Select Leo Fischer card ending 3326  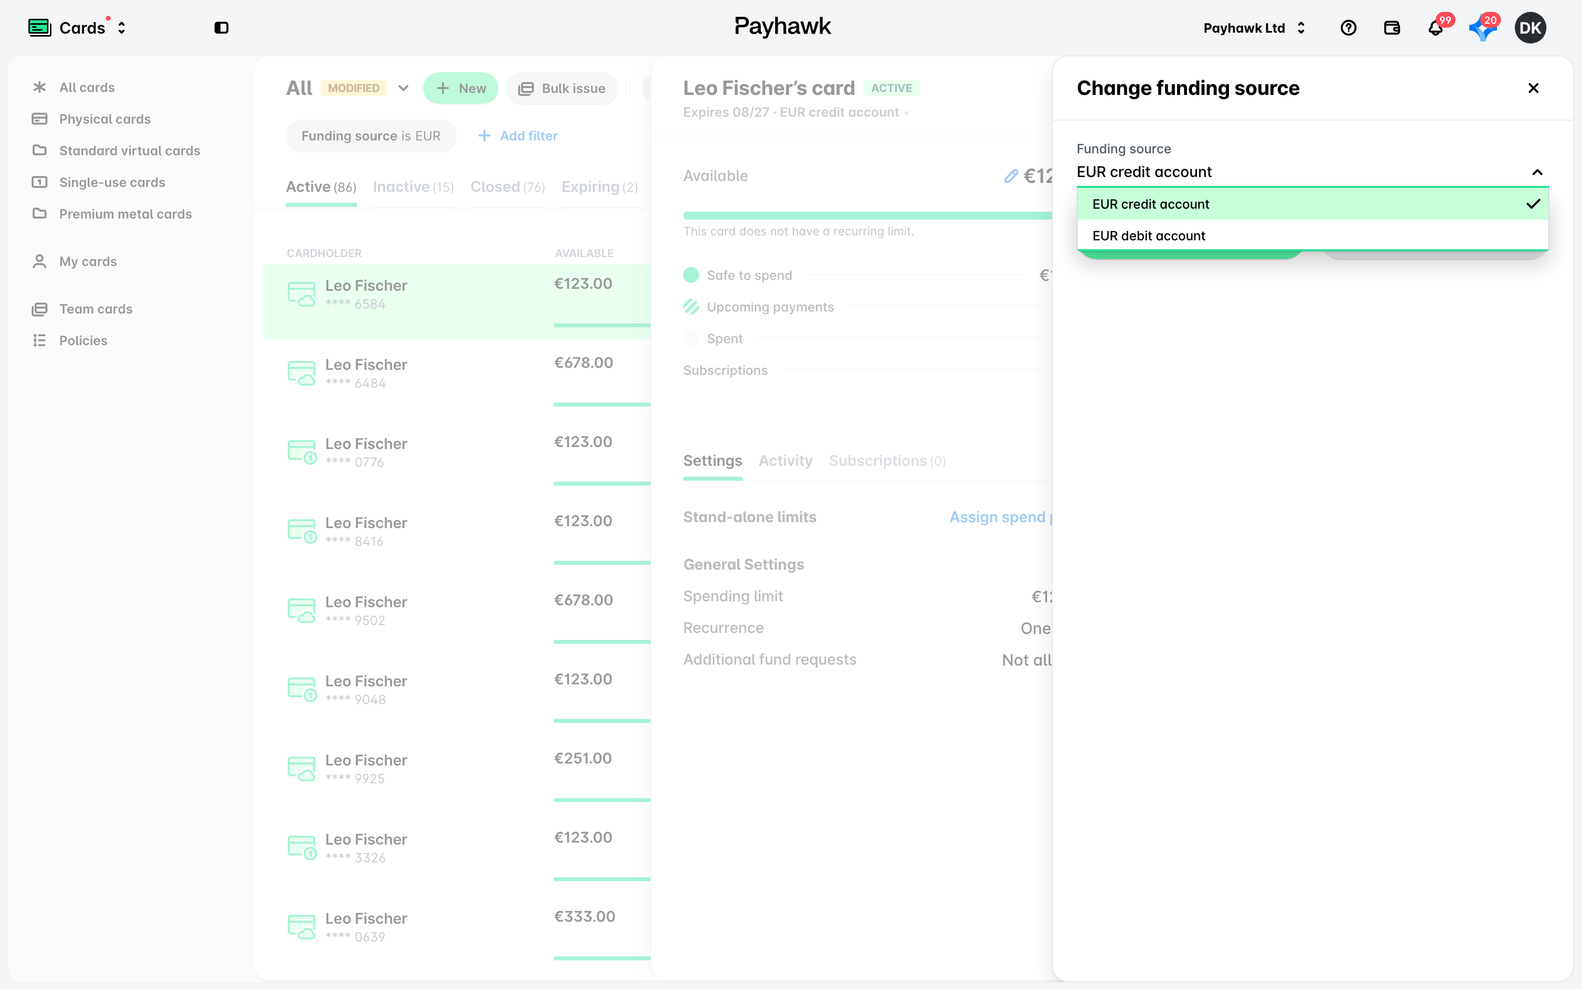(x=456, y=855)
